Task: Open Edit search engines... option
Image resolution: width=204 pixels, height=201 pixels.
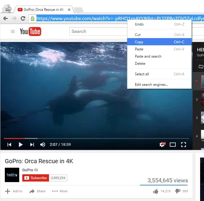Action: (159, 85)
